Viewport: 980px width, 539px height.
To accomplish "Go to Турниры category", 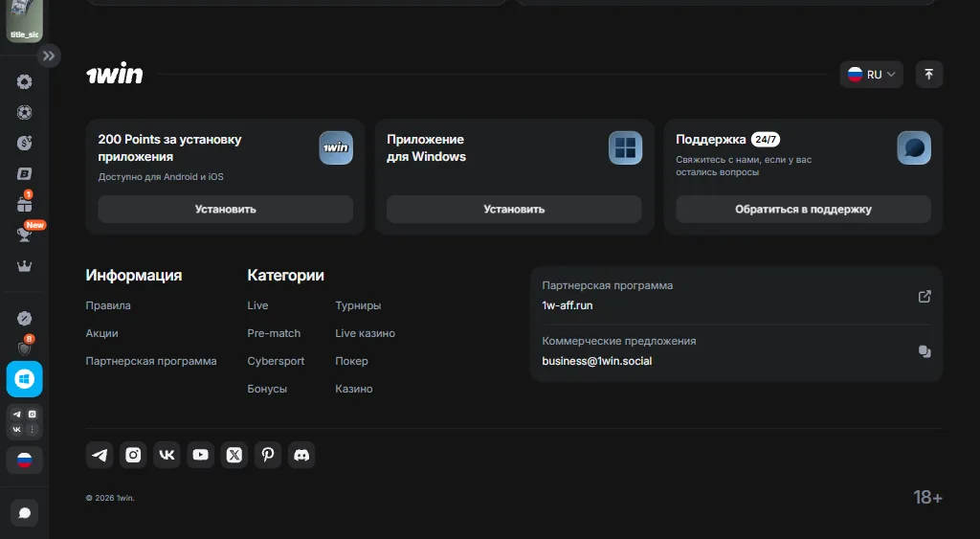I will pyautogui.click(x=358, y=305).
